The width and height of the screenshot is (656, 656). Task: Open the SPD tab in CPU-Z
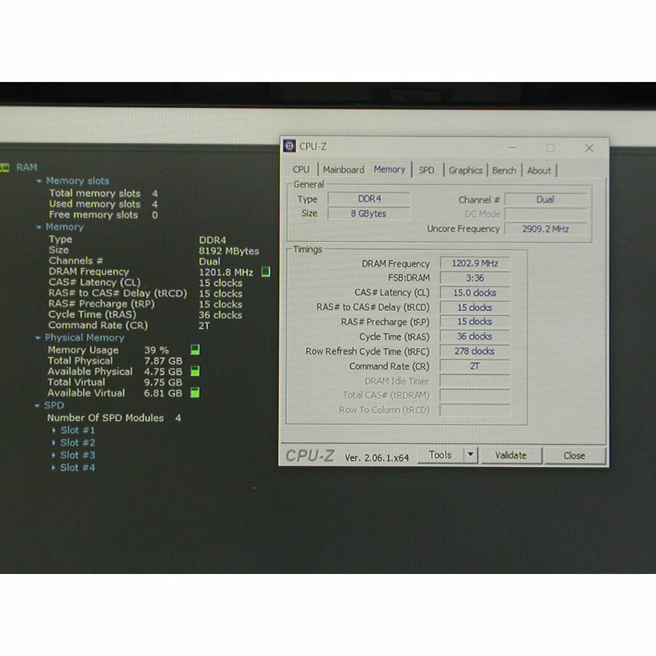pyautogui.click(x=426, y=170)
